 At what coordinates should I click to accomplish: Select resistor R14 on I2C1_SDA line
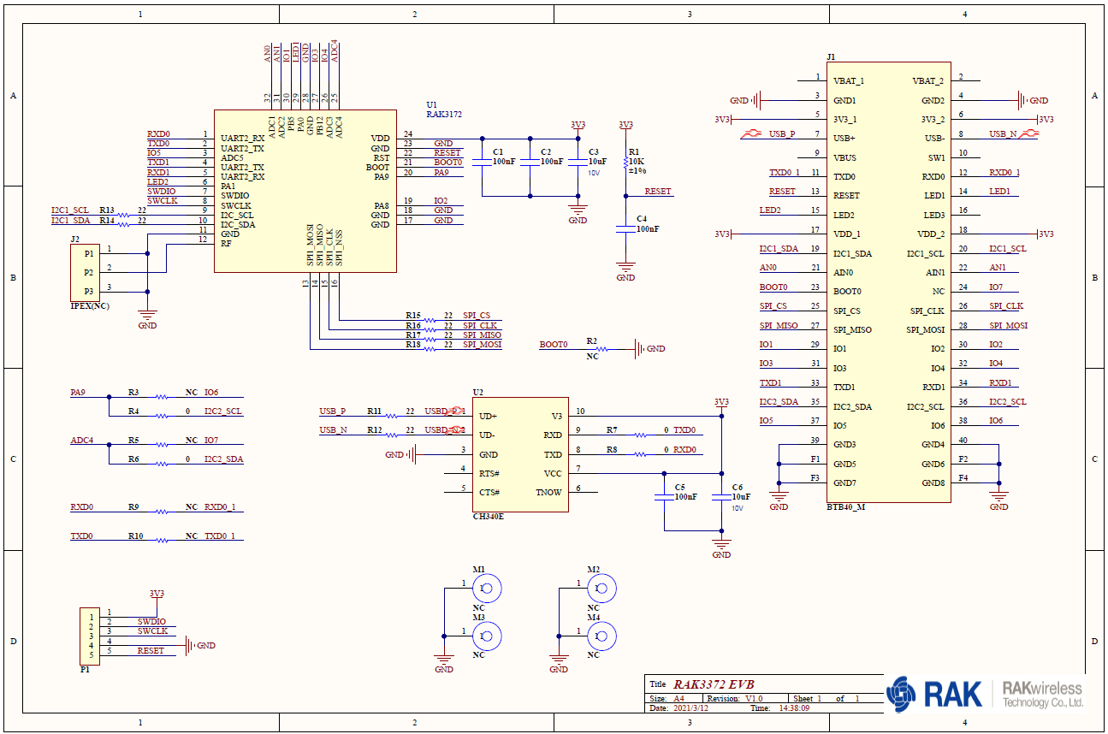tap(123, 225)
